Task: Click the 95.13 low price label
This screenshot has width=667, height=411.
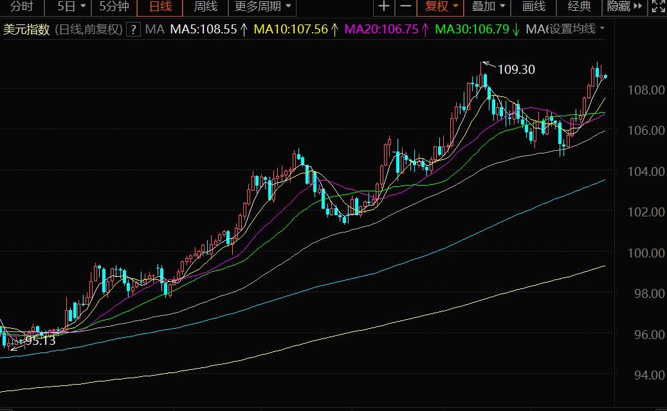Action: tap(41, 341)
